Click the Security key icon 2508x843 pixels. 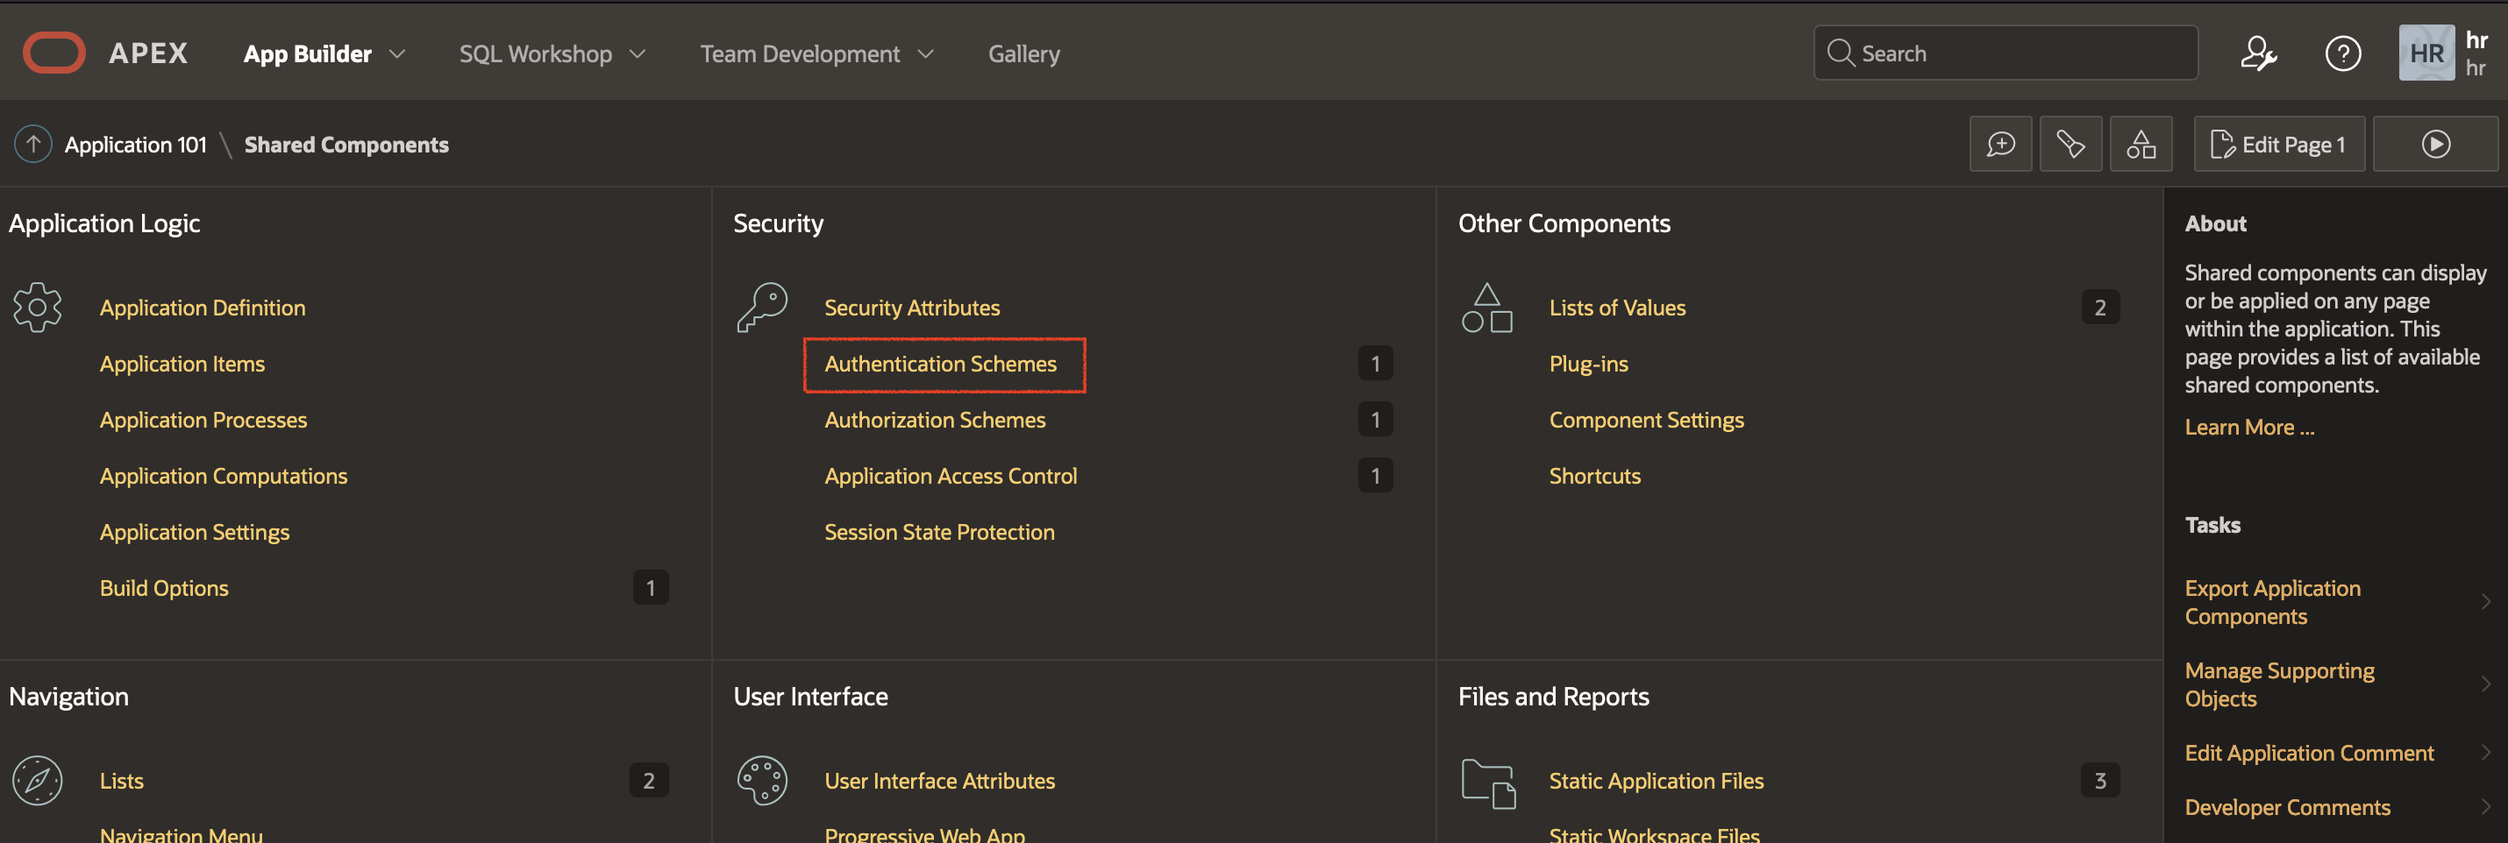click(763, 307)
